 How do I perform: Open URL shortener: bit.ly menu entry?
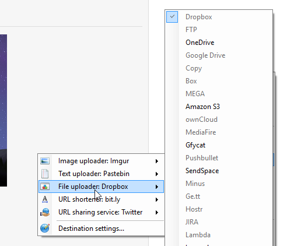[x=101, y=199]
